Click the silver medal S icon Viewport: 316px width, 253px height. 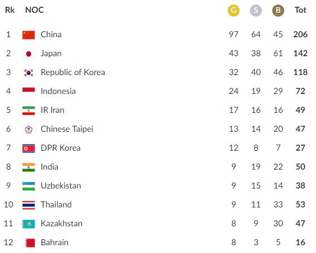256,10
